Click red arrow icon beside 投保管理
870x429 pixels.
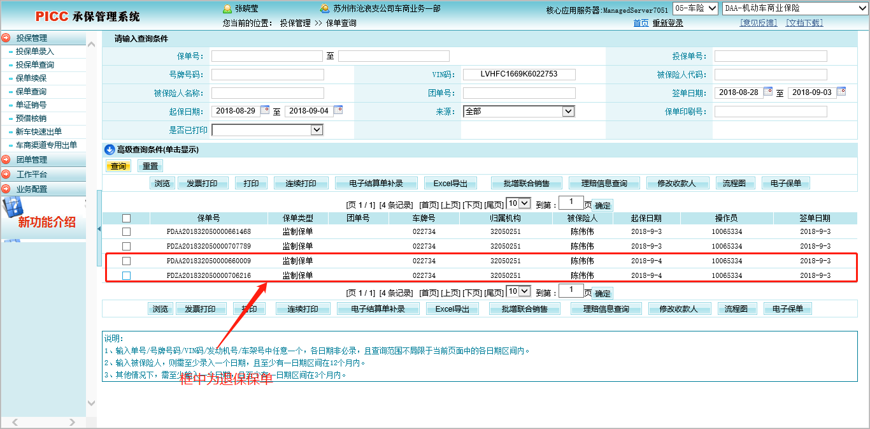[x=6, y=38]
